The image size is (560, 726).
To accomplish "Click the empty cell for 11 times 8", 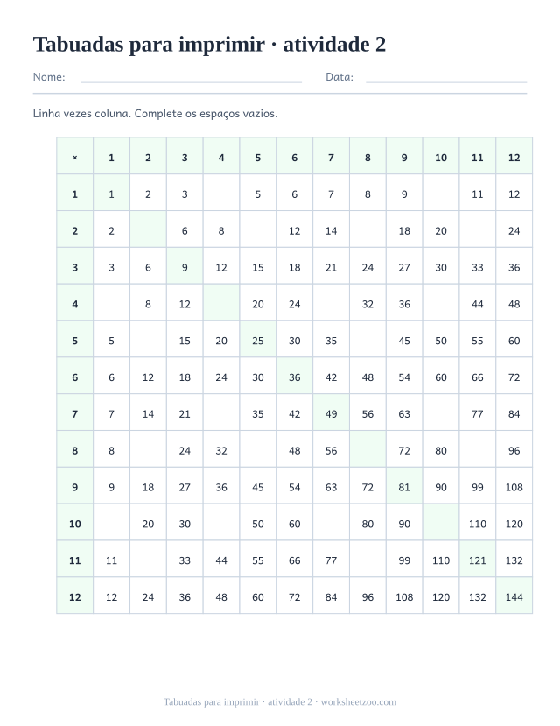I will click(367, 560).
